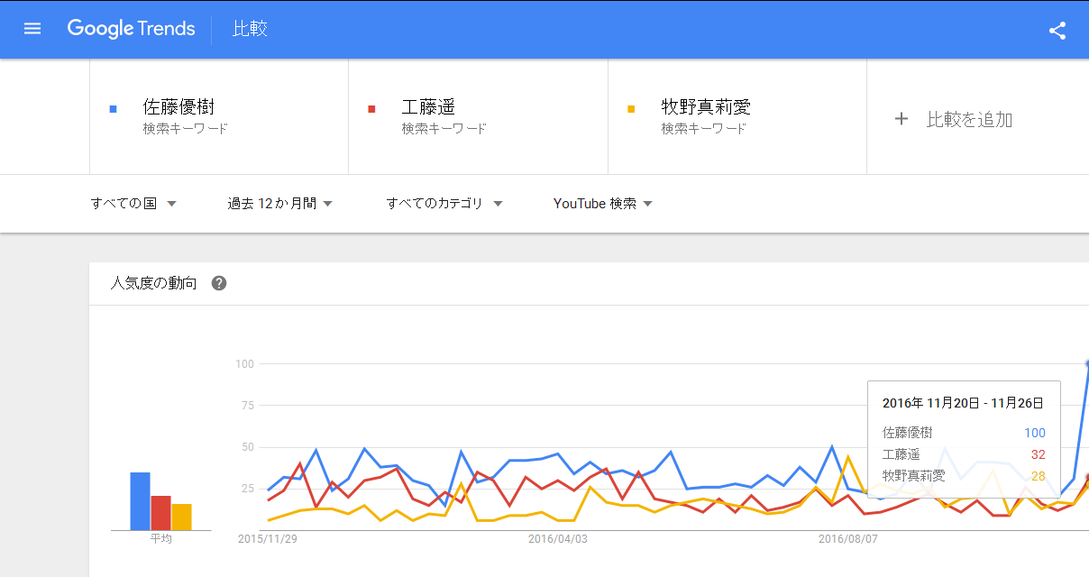Click the 比較 page title in header
This screenshot has height=577, width=1089.
(x=251, y=29)
